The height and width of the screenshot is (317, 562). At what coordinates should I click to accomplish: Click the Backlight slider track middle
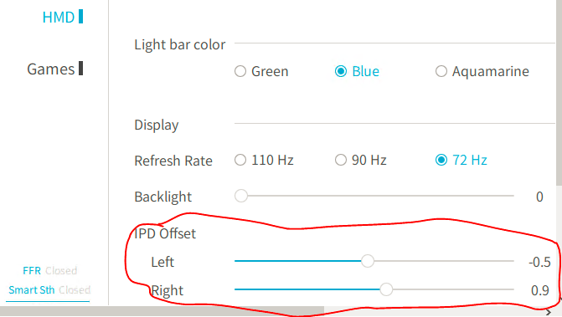click(374, 196)
